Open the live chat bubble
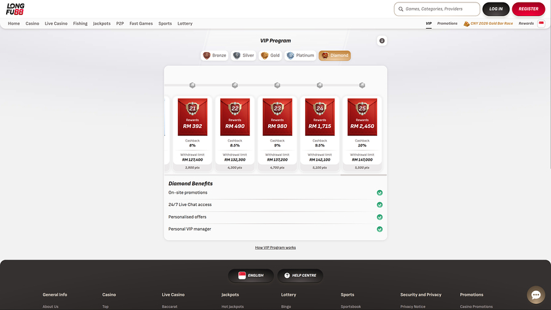 click(535, 295)
